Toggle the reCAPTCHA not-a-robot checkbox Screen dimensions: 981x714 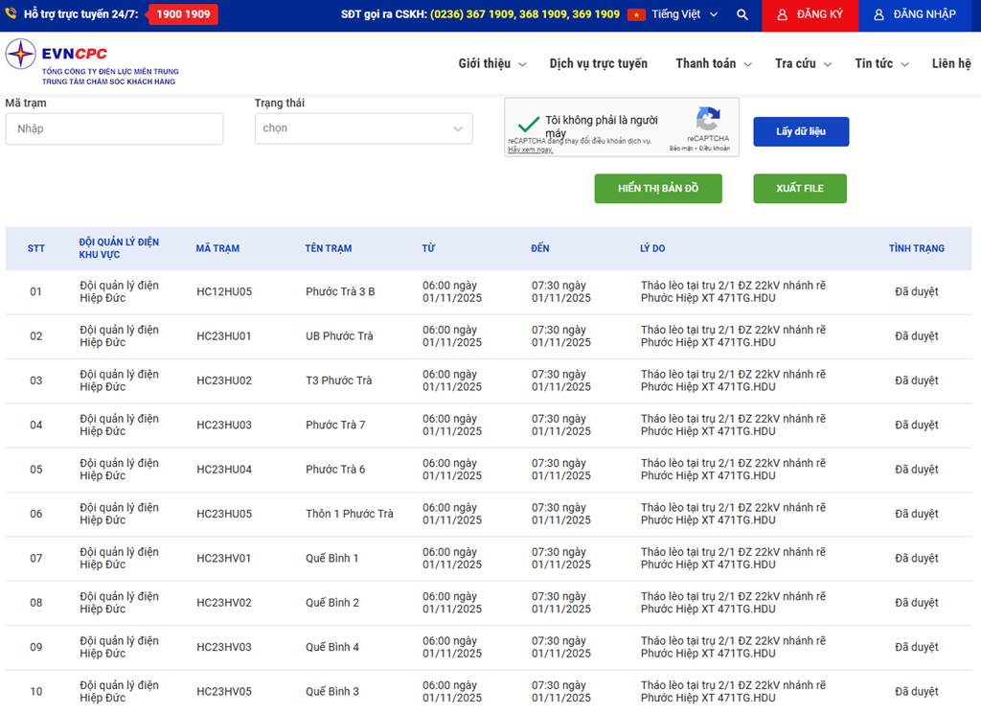click(x=528, y=125)
